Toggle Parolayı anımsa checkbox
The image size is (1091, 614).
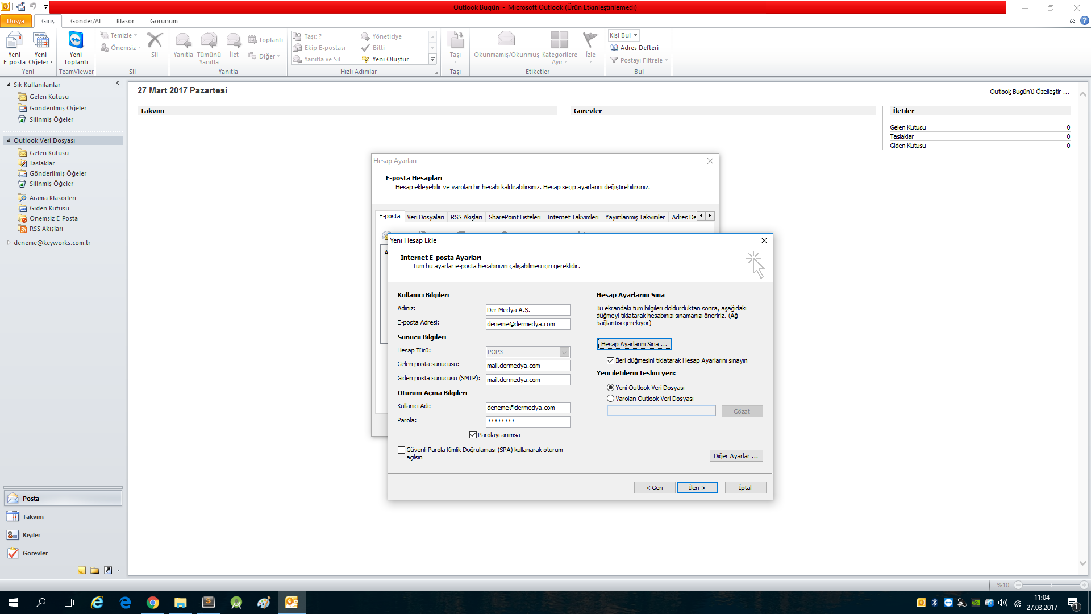tap(473, 435)
